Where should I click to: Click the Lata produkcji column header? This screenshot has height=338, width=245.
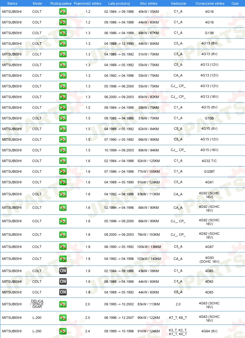[x=119, y=3]
